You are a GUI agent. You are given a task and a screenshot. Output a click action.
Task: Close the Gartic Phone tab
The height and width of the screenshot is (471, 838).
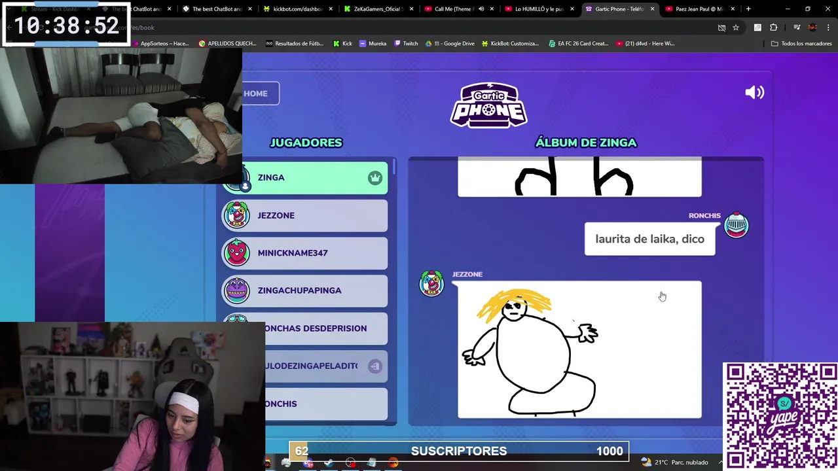(x=652, y=9)
